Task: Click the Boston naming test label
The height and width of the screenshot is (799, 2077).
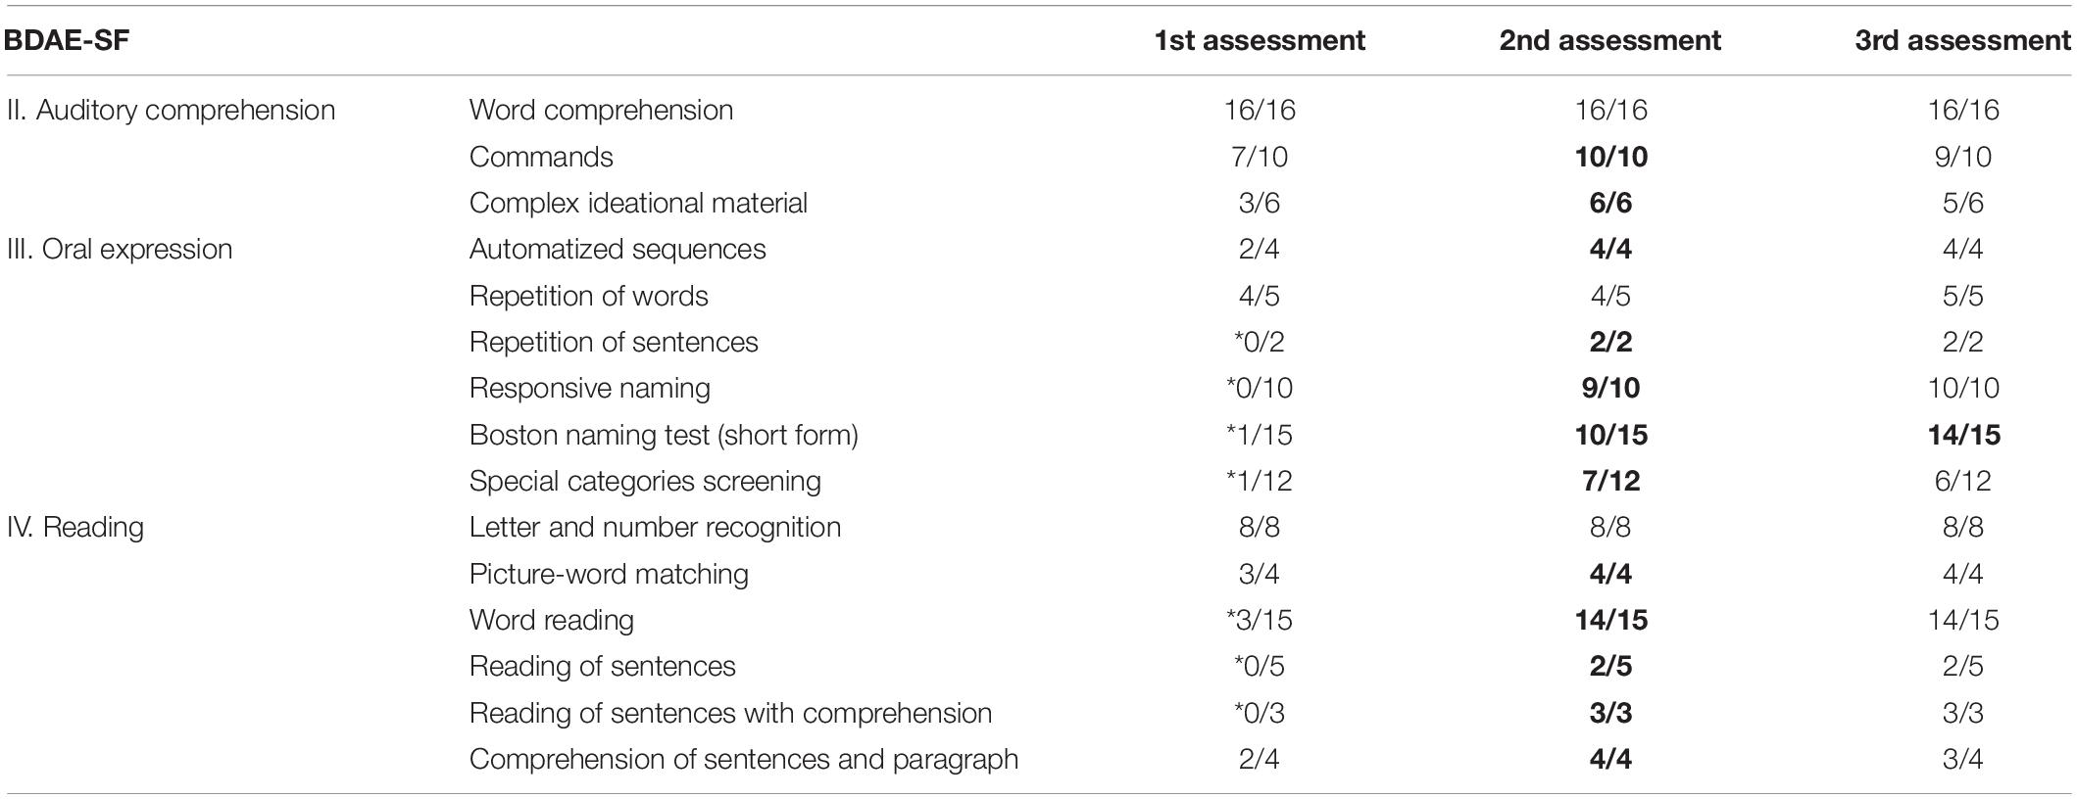Action: (x=664, y=435)
